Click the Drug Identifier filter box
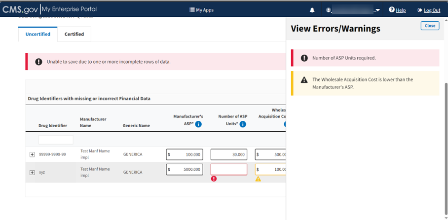This screenshot has height=220, width=448. (x=56, y=140)
